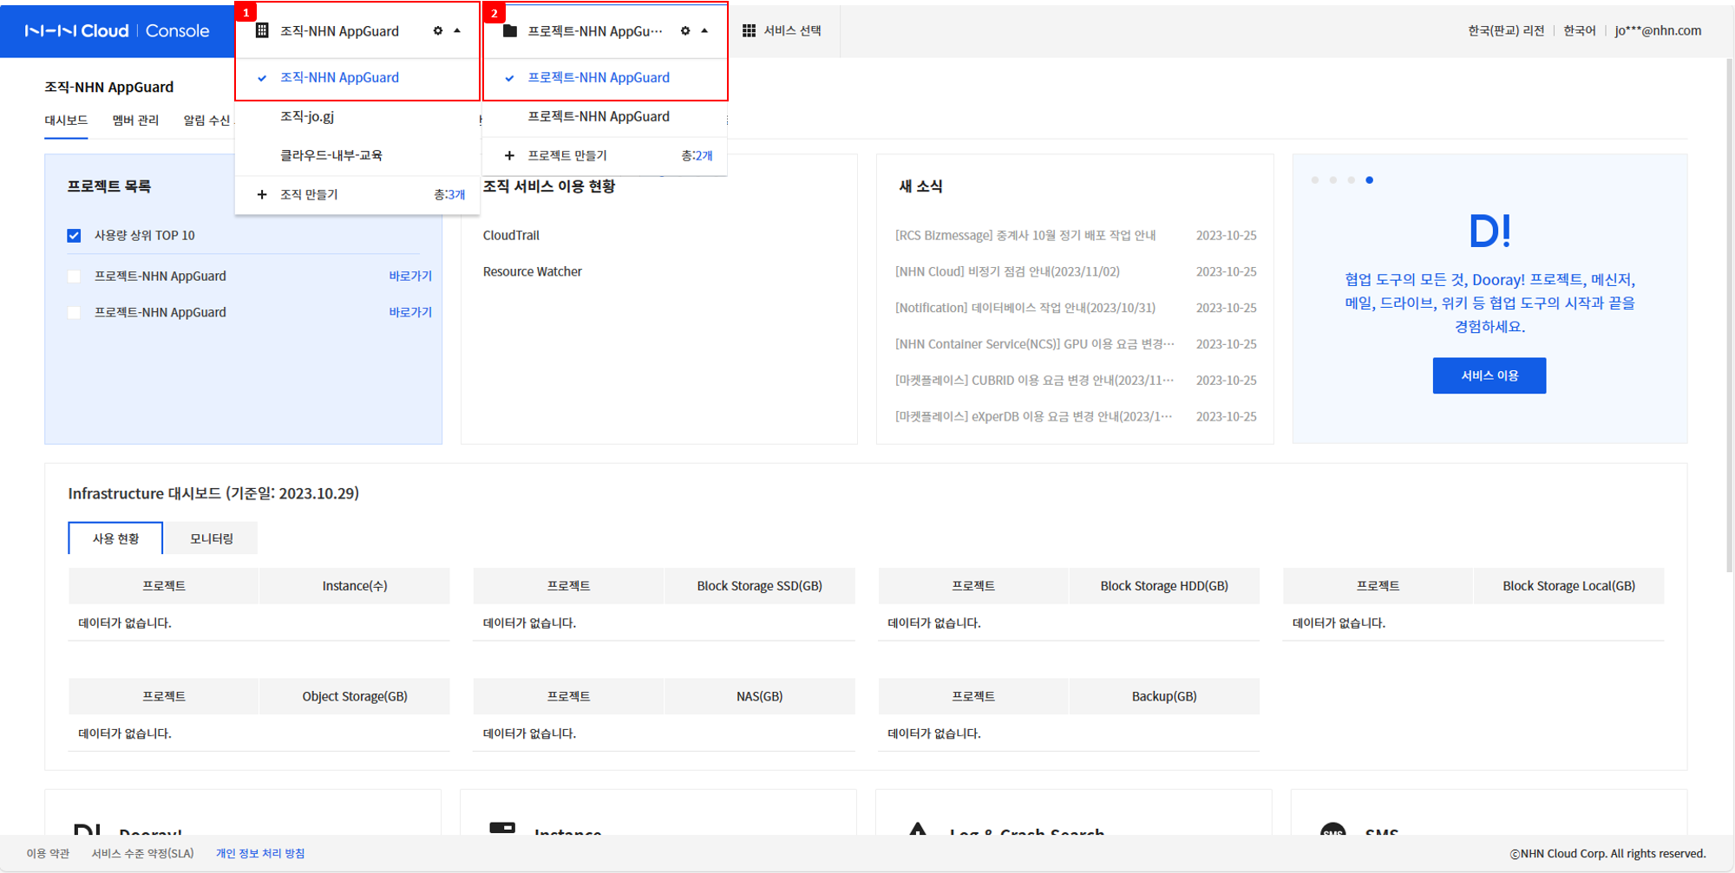Click the vertical page scrollbar
The height and width of the screenshot is (873, 1735).
pyautogui.click(x=1729, y=316)
